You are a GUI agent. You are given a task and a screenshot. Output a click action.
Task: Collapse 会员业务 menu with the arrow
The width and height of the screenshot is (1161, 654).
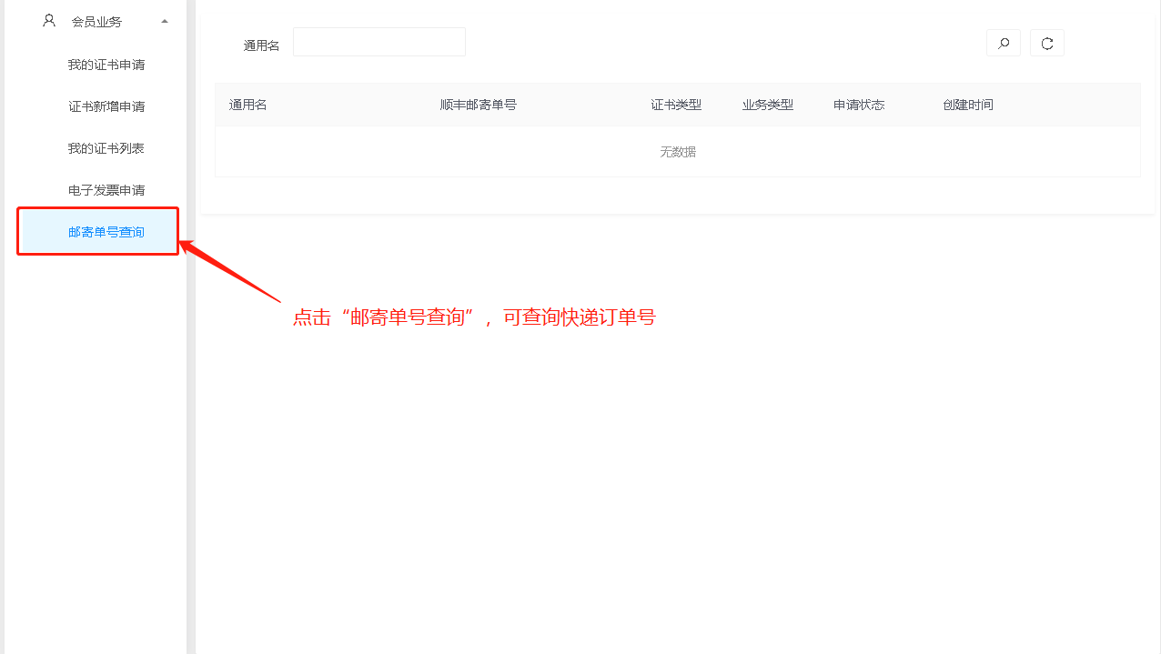pos(165,21)
